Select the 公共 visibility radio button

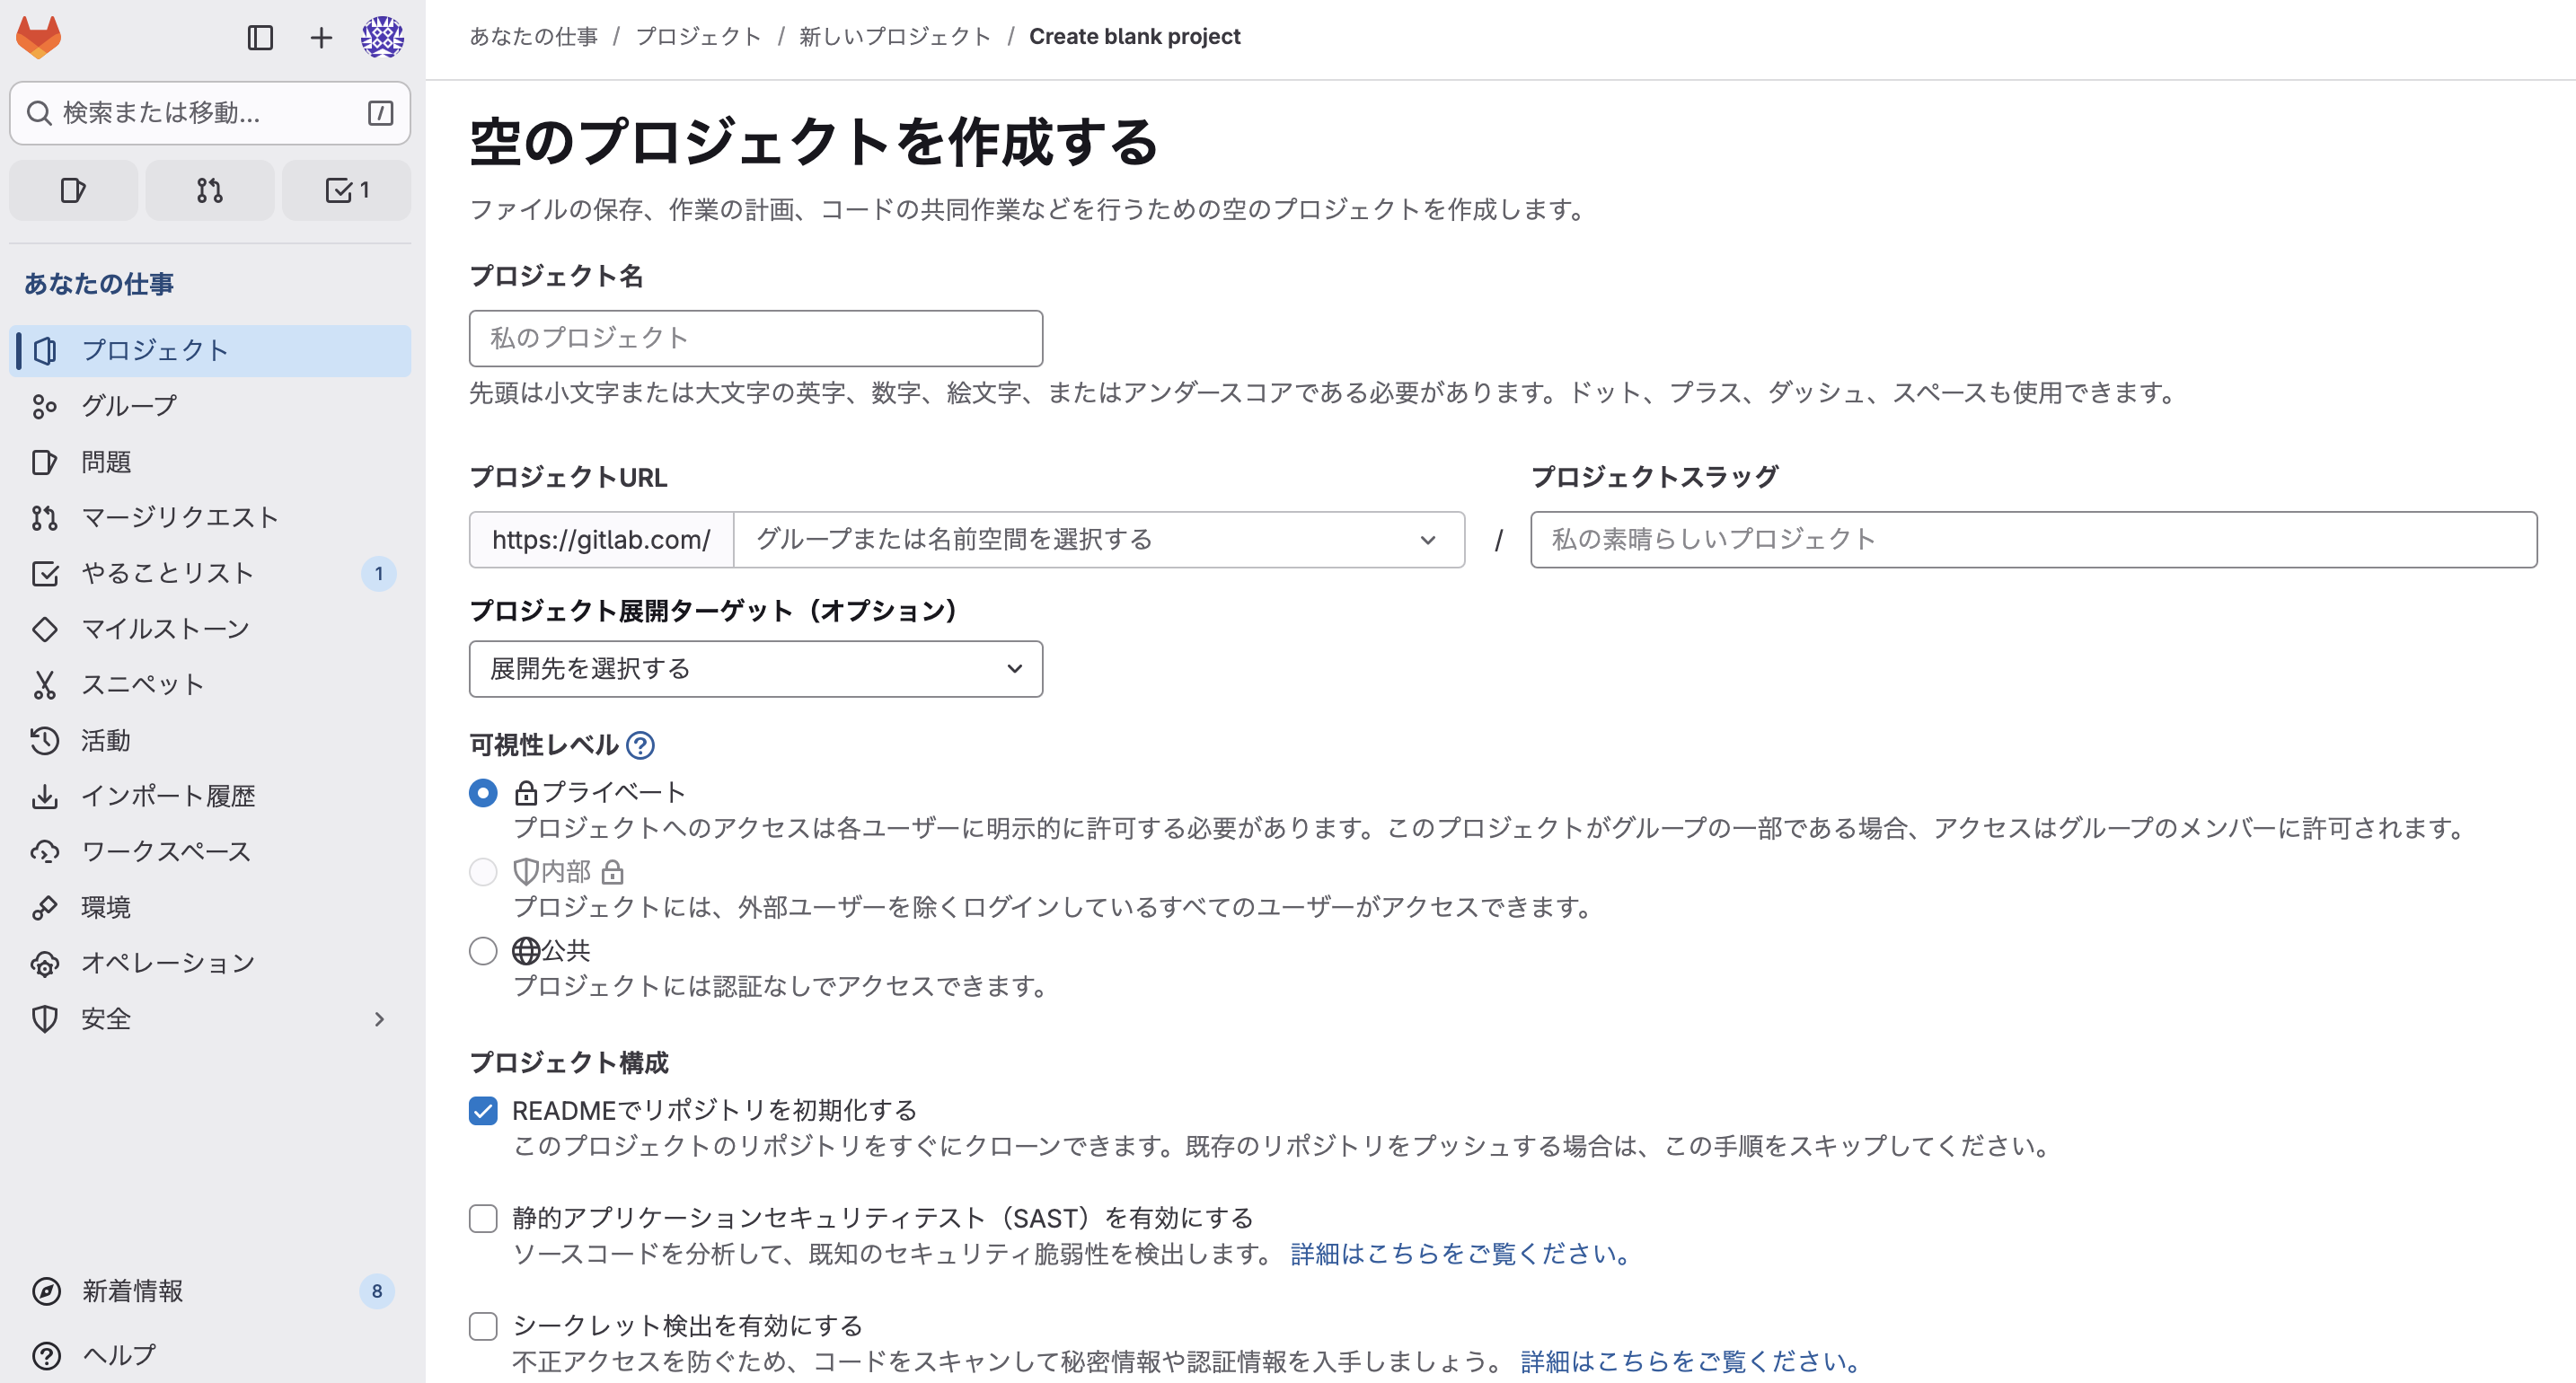click(x=483, y=951)
